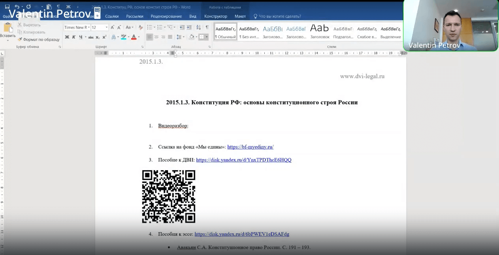Align paragraph to the right
The width and height of the screenshot is (499, 255).
coord(163,37)
